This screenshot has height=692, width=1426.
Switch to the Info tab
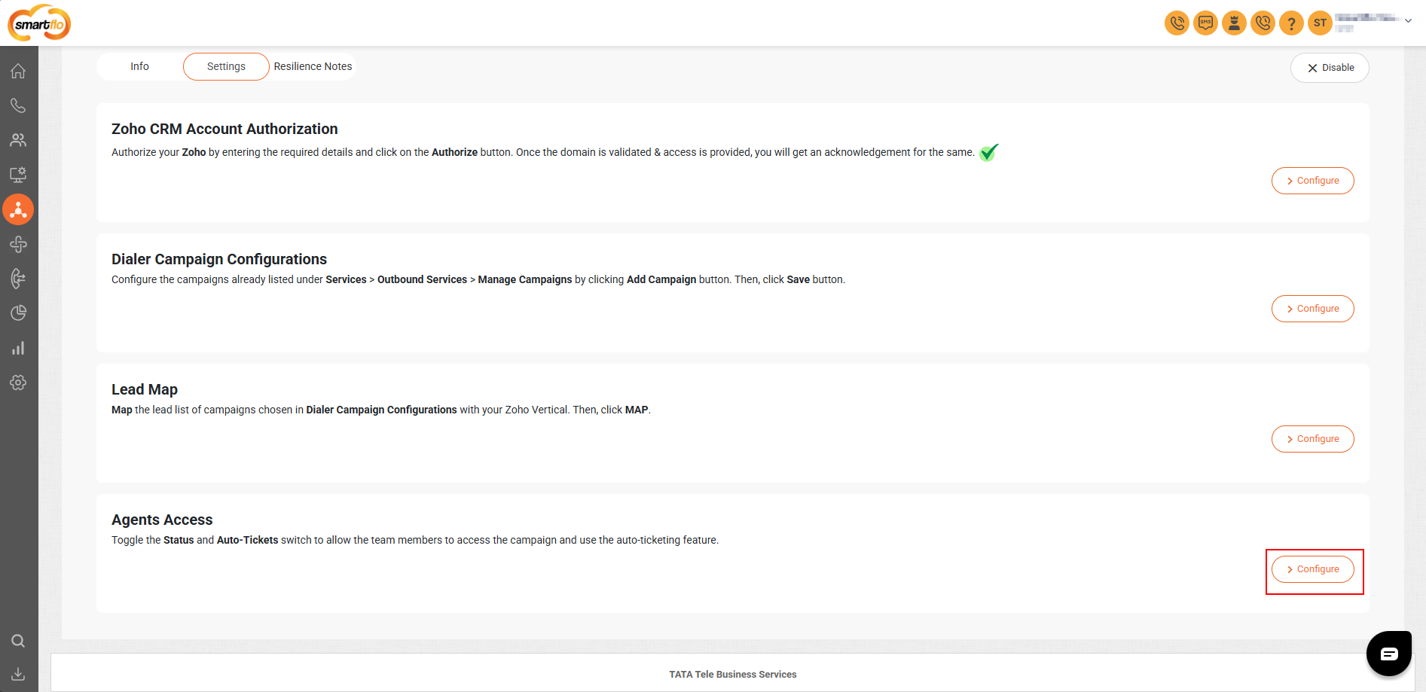coord(139,66)
